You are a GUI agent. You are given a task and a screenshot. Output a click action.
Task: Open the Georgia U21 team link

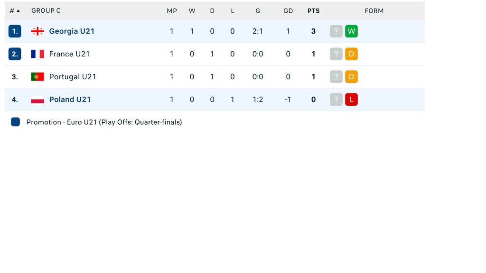pos(72,31)
